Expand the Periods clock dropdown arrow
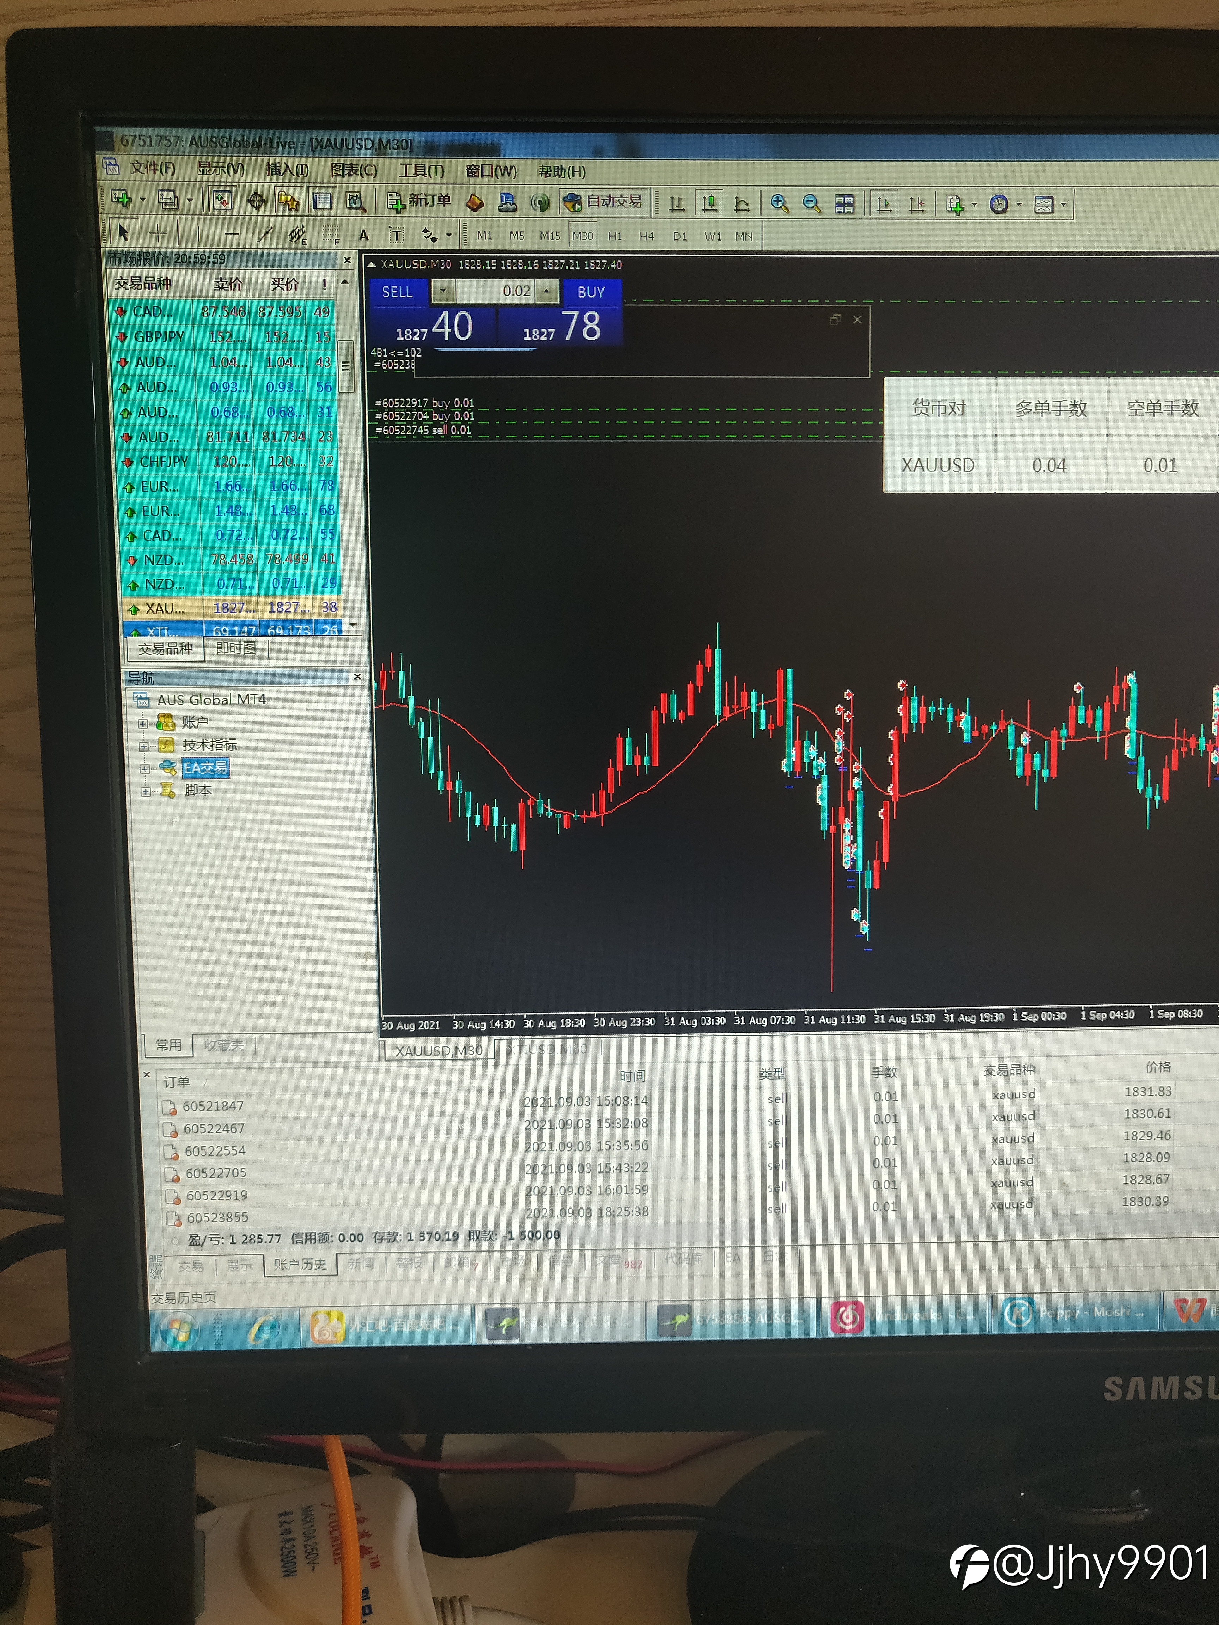Screen dimensions: 1219x1625 click(1019, 205)
